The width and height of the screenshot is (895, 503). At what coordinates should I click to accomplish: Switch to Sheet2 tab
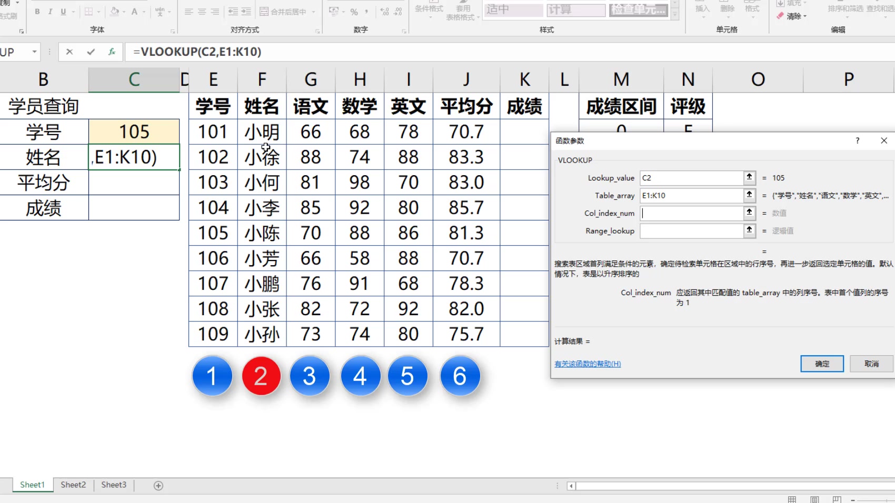[73, 485]
